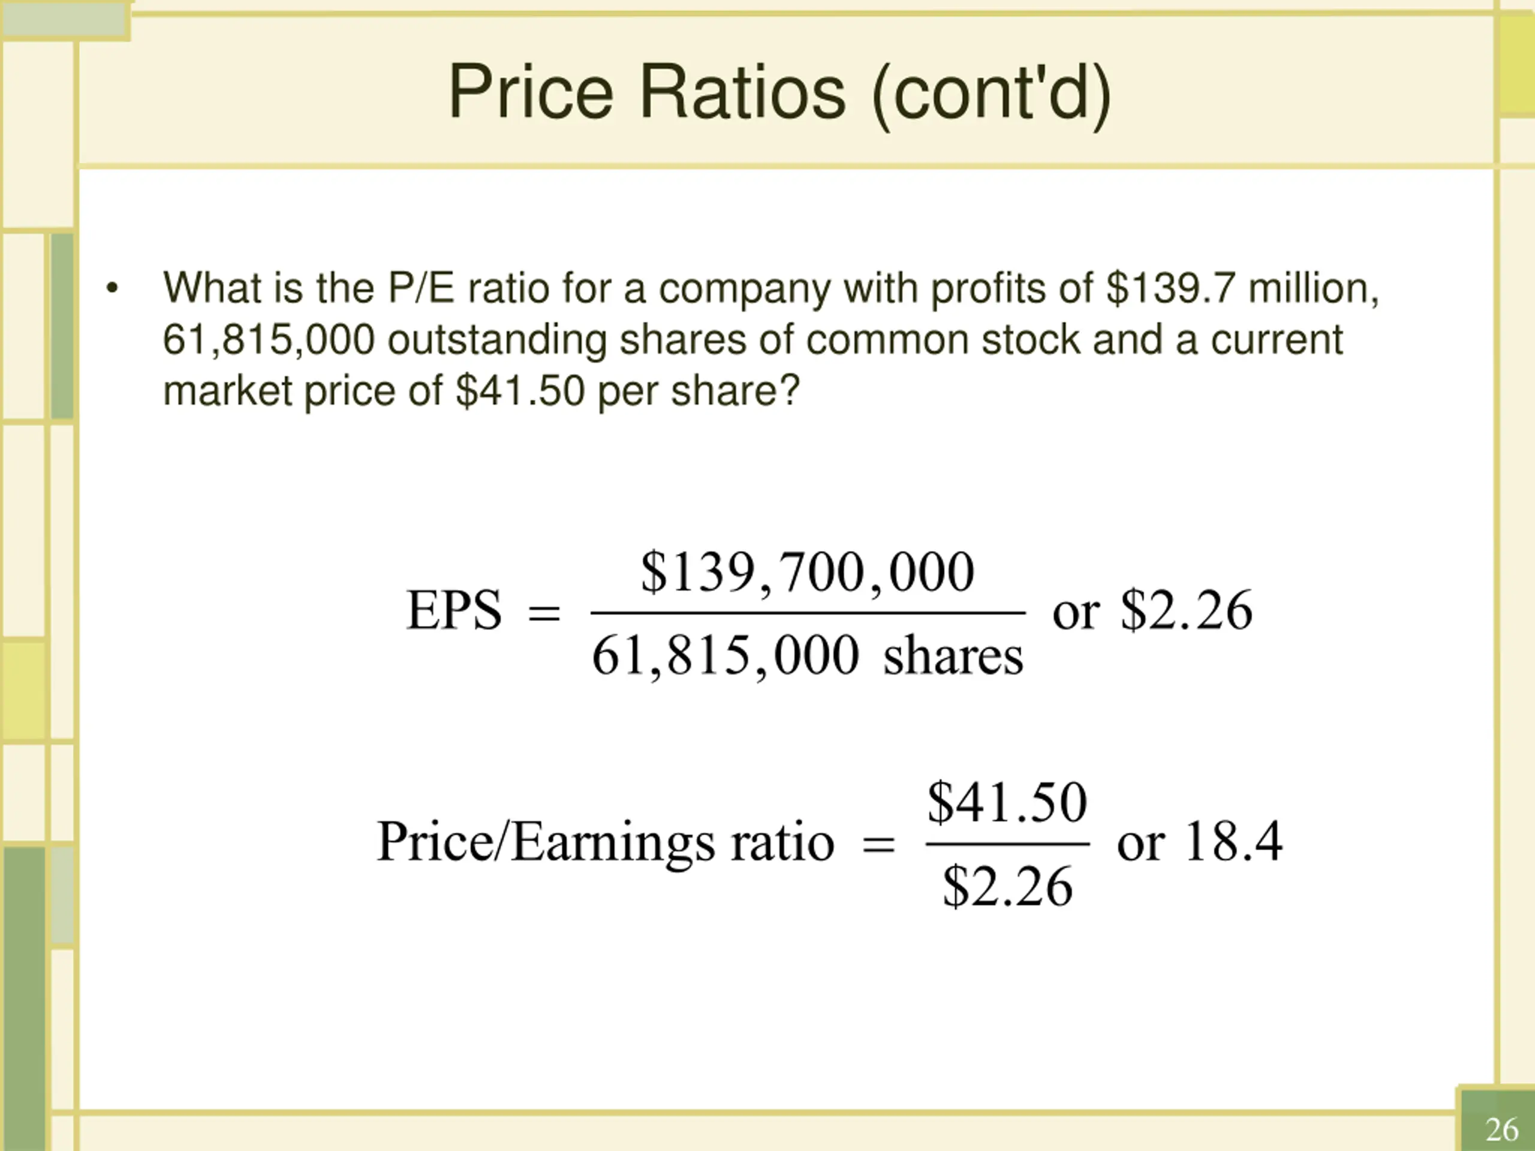1535x1151 pixels.
Task: Click the bullet point marker
Action: point(112,288)
